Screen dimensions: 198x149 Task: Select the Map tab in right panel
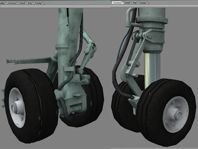point(135,2)
